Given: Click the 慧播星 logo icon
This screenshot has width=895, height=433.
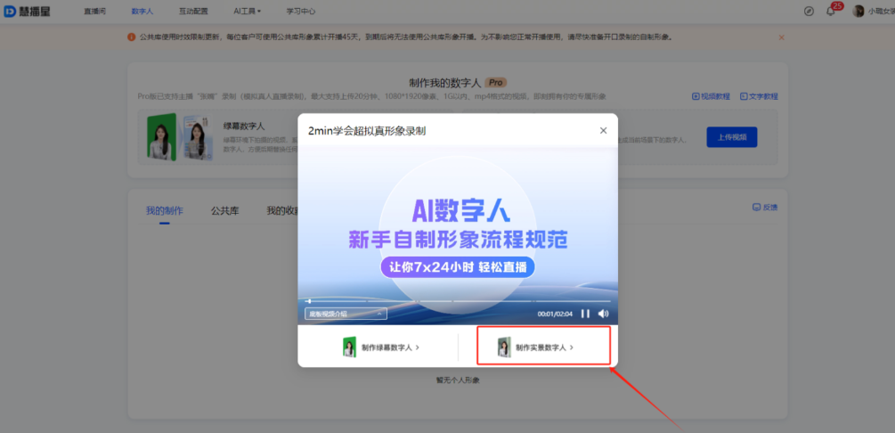Looking at the screenshot, I should click(x=10, y=12).
